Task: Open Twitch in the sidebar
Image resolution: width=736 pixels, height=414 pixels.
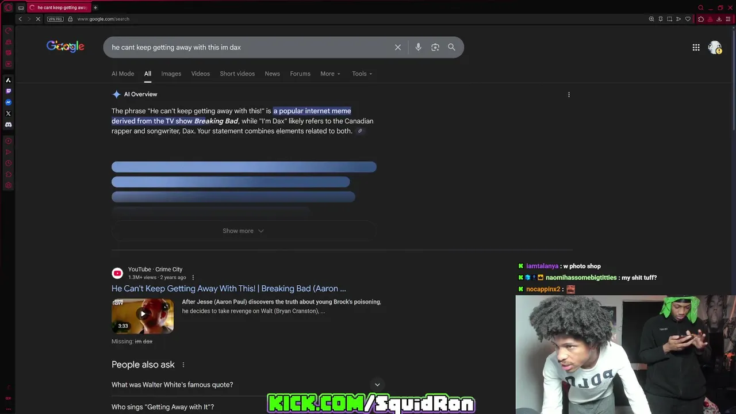Action: (8, 91)
